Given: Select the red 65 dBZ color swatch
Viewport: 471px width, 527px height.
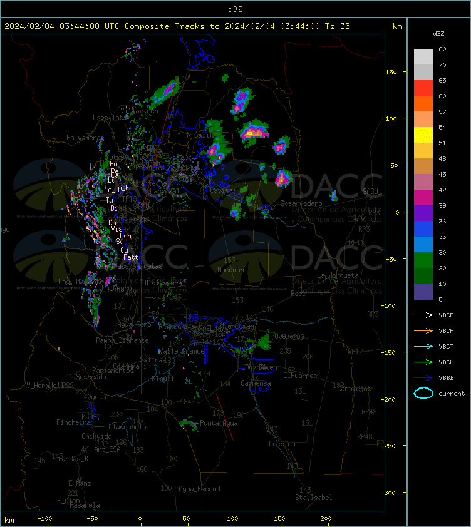Looking at the screenshot, I should (x=423, y=88).
